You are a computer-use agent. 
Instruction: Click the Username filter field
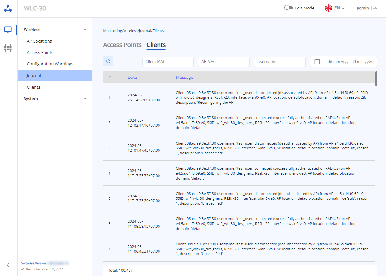click(x=279, y=62)
